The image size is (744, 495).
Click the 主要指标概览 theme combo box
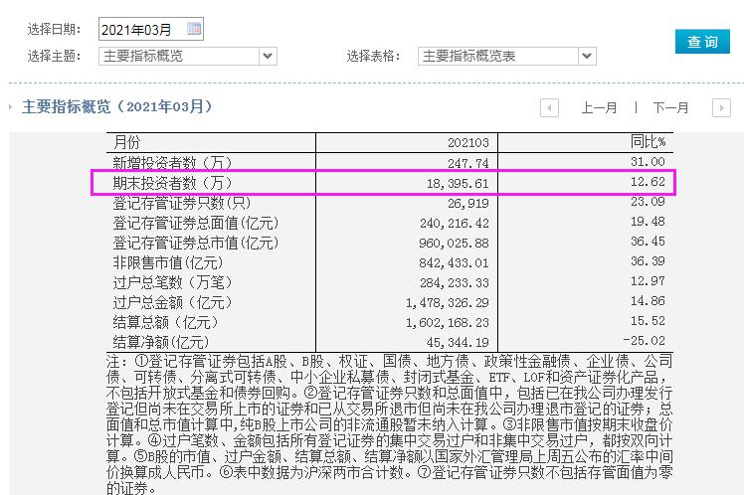click(188, 56)
